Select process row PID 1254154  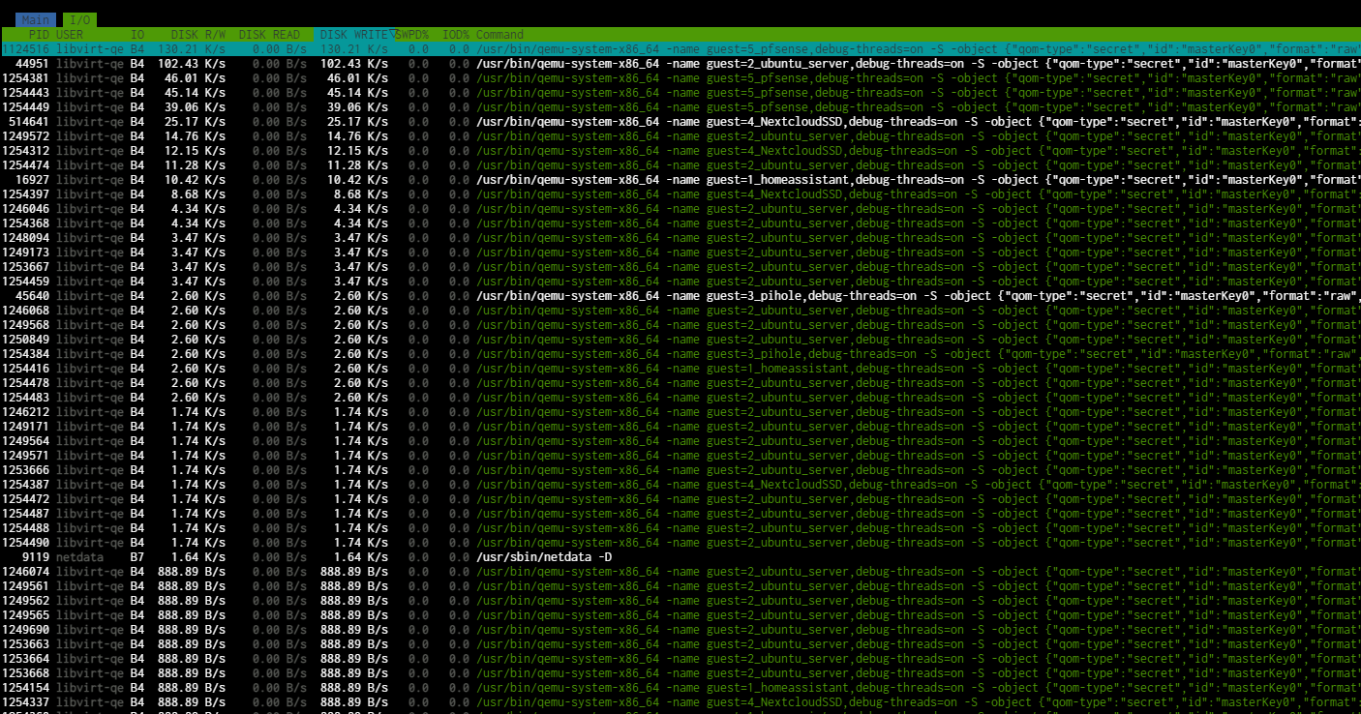(x=680, y=688)
